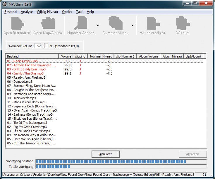Open the Bestand menu

tap(11, 12)
